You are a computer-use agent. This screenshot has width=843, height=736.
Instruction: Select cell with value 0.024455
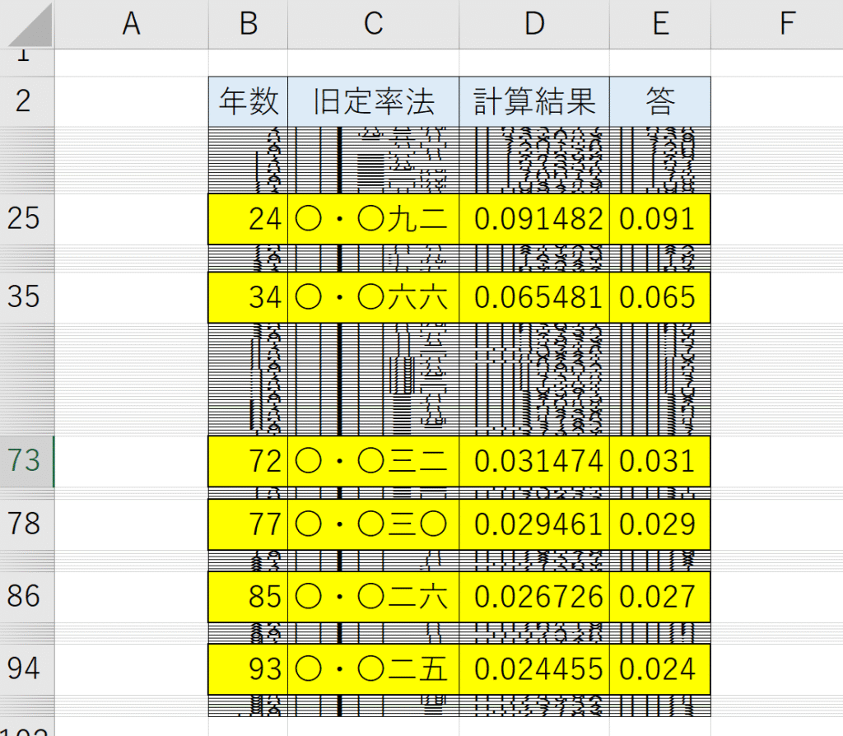point(533,669)
